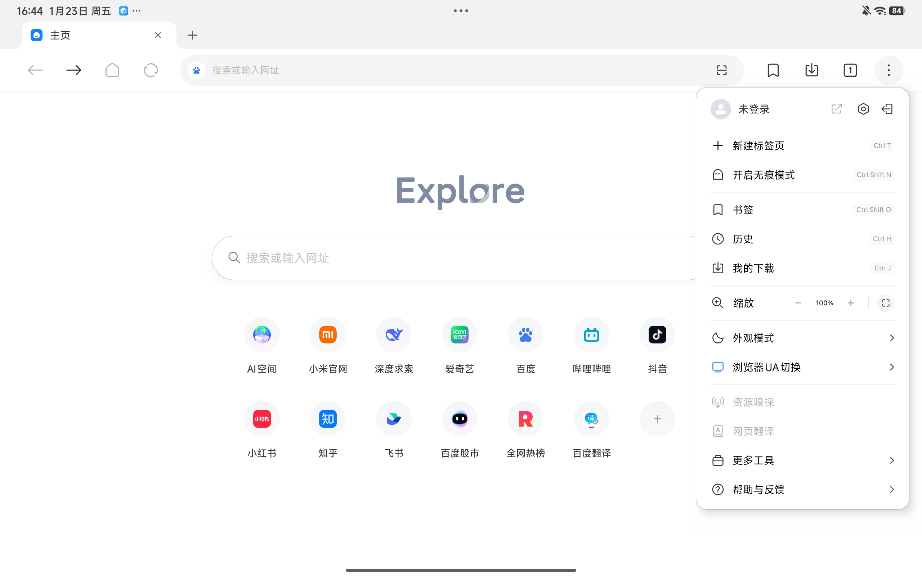Click the center search input field

point(457,258)
